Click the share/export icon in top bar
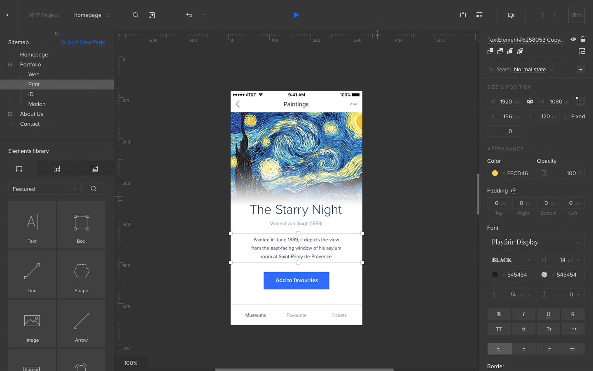Viewport: 593px width, 371px height. click(x=463, y=15)
